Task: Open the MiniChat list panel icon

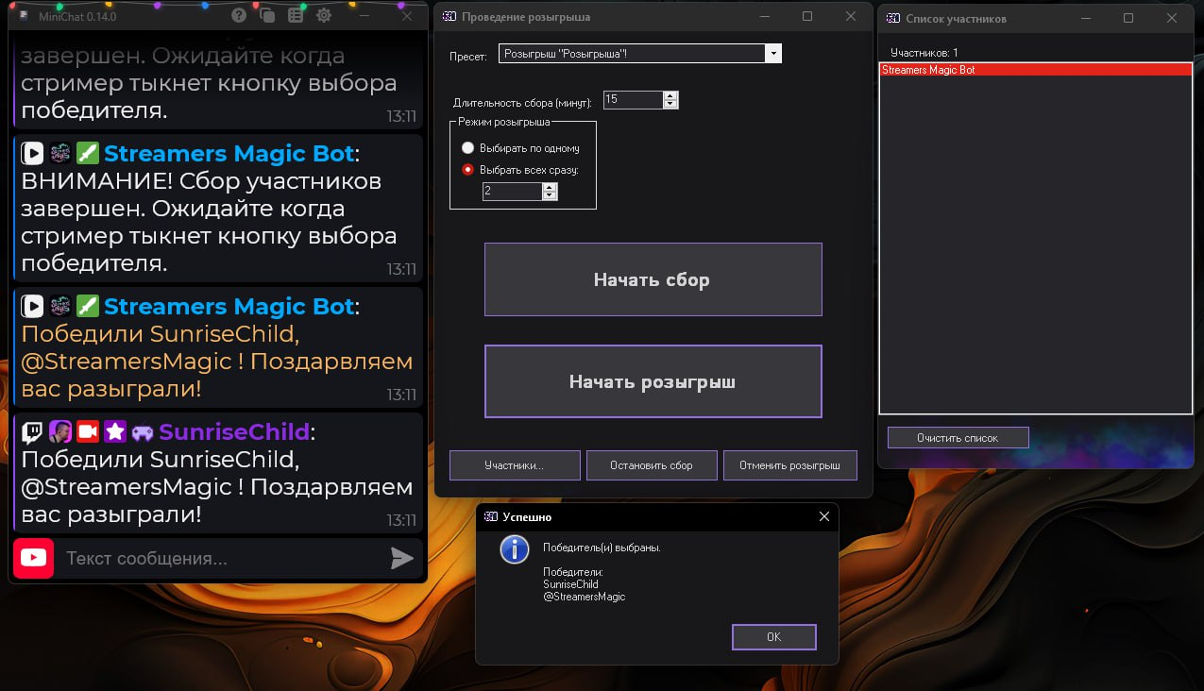Action: coord(296,15)
